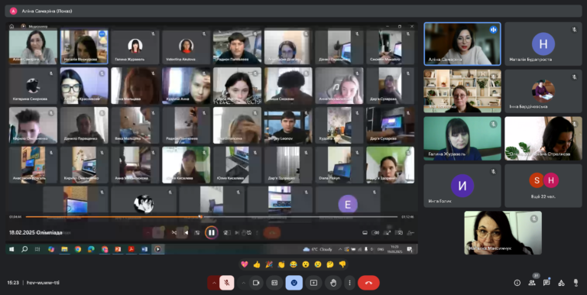Open PowerPoint from shared taskbar
Screen dimensions: 587x295
tap(118, 249)
